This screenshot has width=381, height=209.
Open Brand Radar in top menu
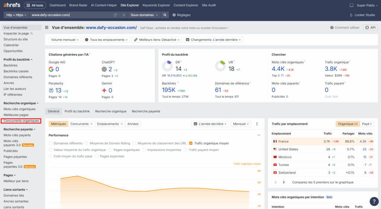(x=78, y=5)
